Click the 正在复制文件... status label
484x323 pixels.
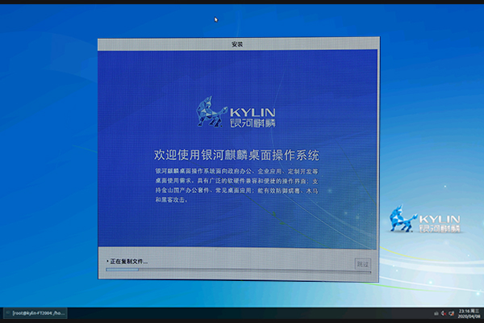tap(129, 262)
